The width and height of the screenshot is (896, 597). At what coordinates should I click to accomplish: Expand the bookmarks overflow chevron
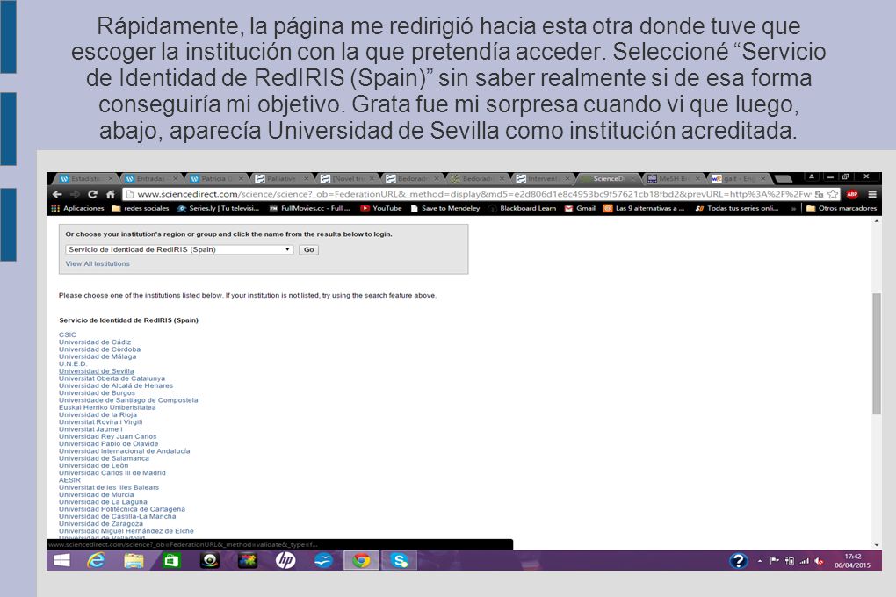793,209
